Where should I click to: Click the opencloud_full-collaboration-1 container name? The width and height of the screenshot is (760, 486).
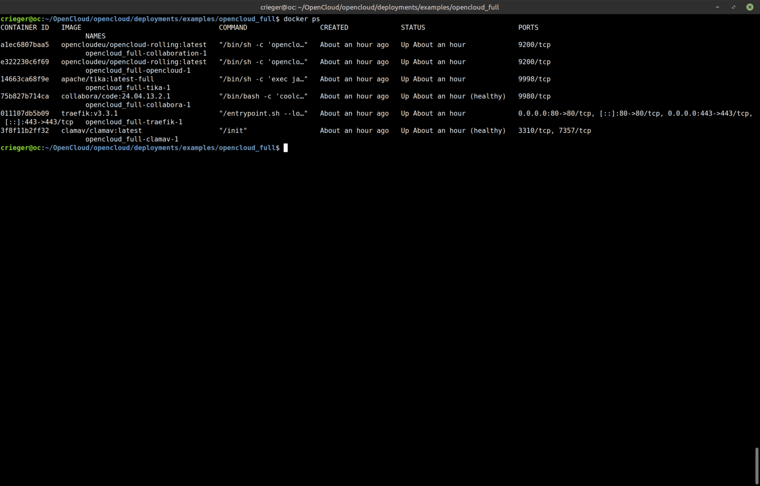[146, 53]
